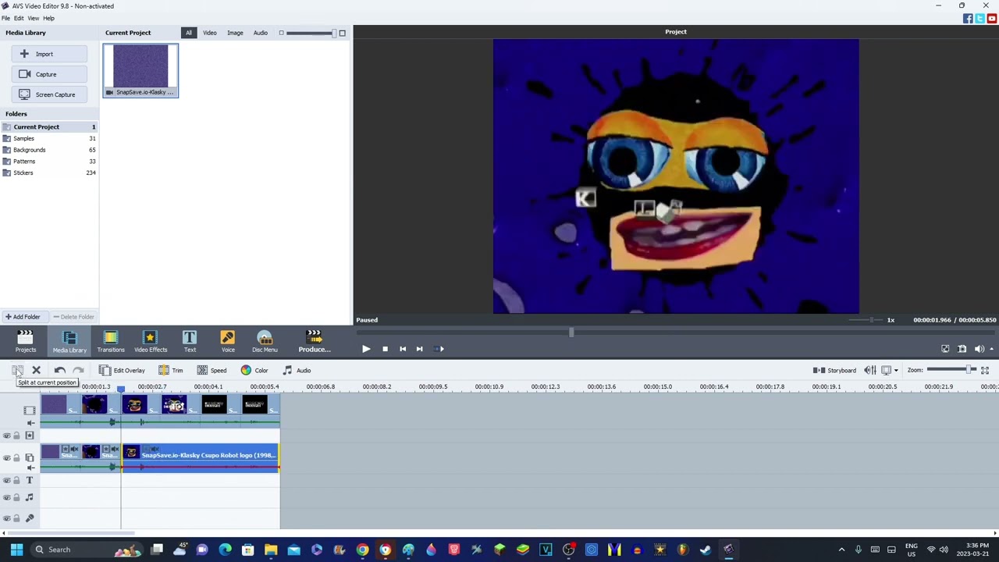This screenshot has height=562, width=999.
Task: Select the All media filter tab
Action: pyautogui.click(x=188, y=33)
